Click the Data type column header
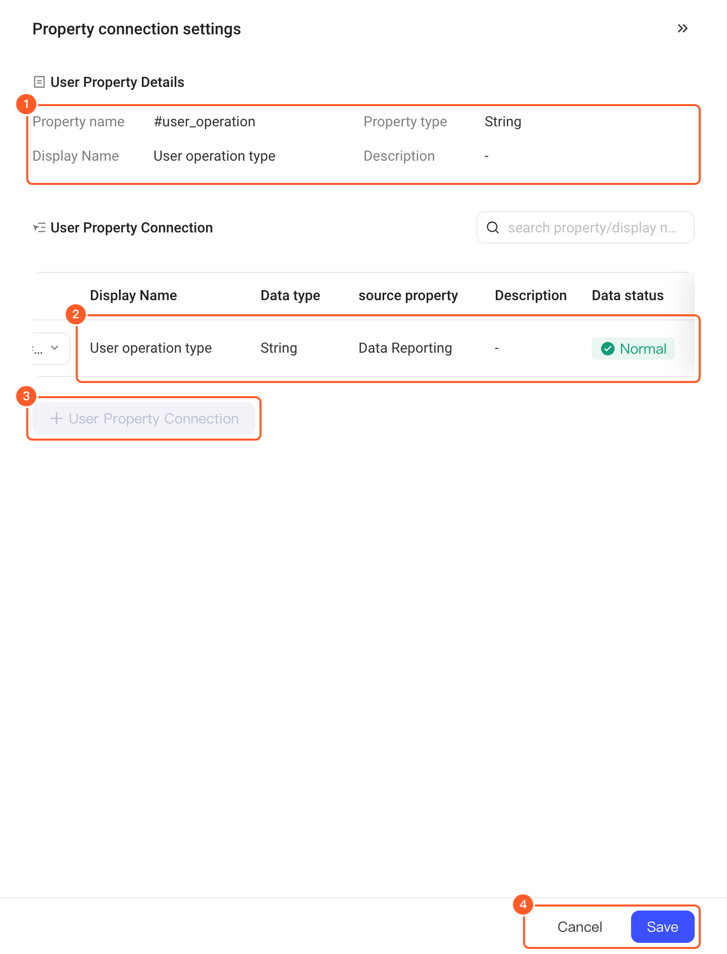 pos(290,296)
